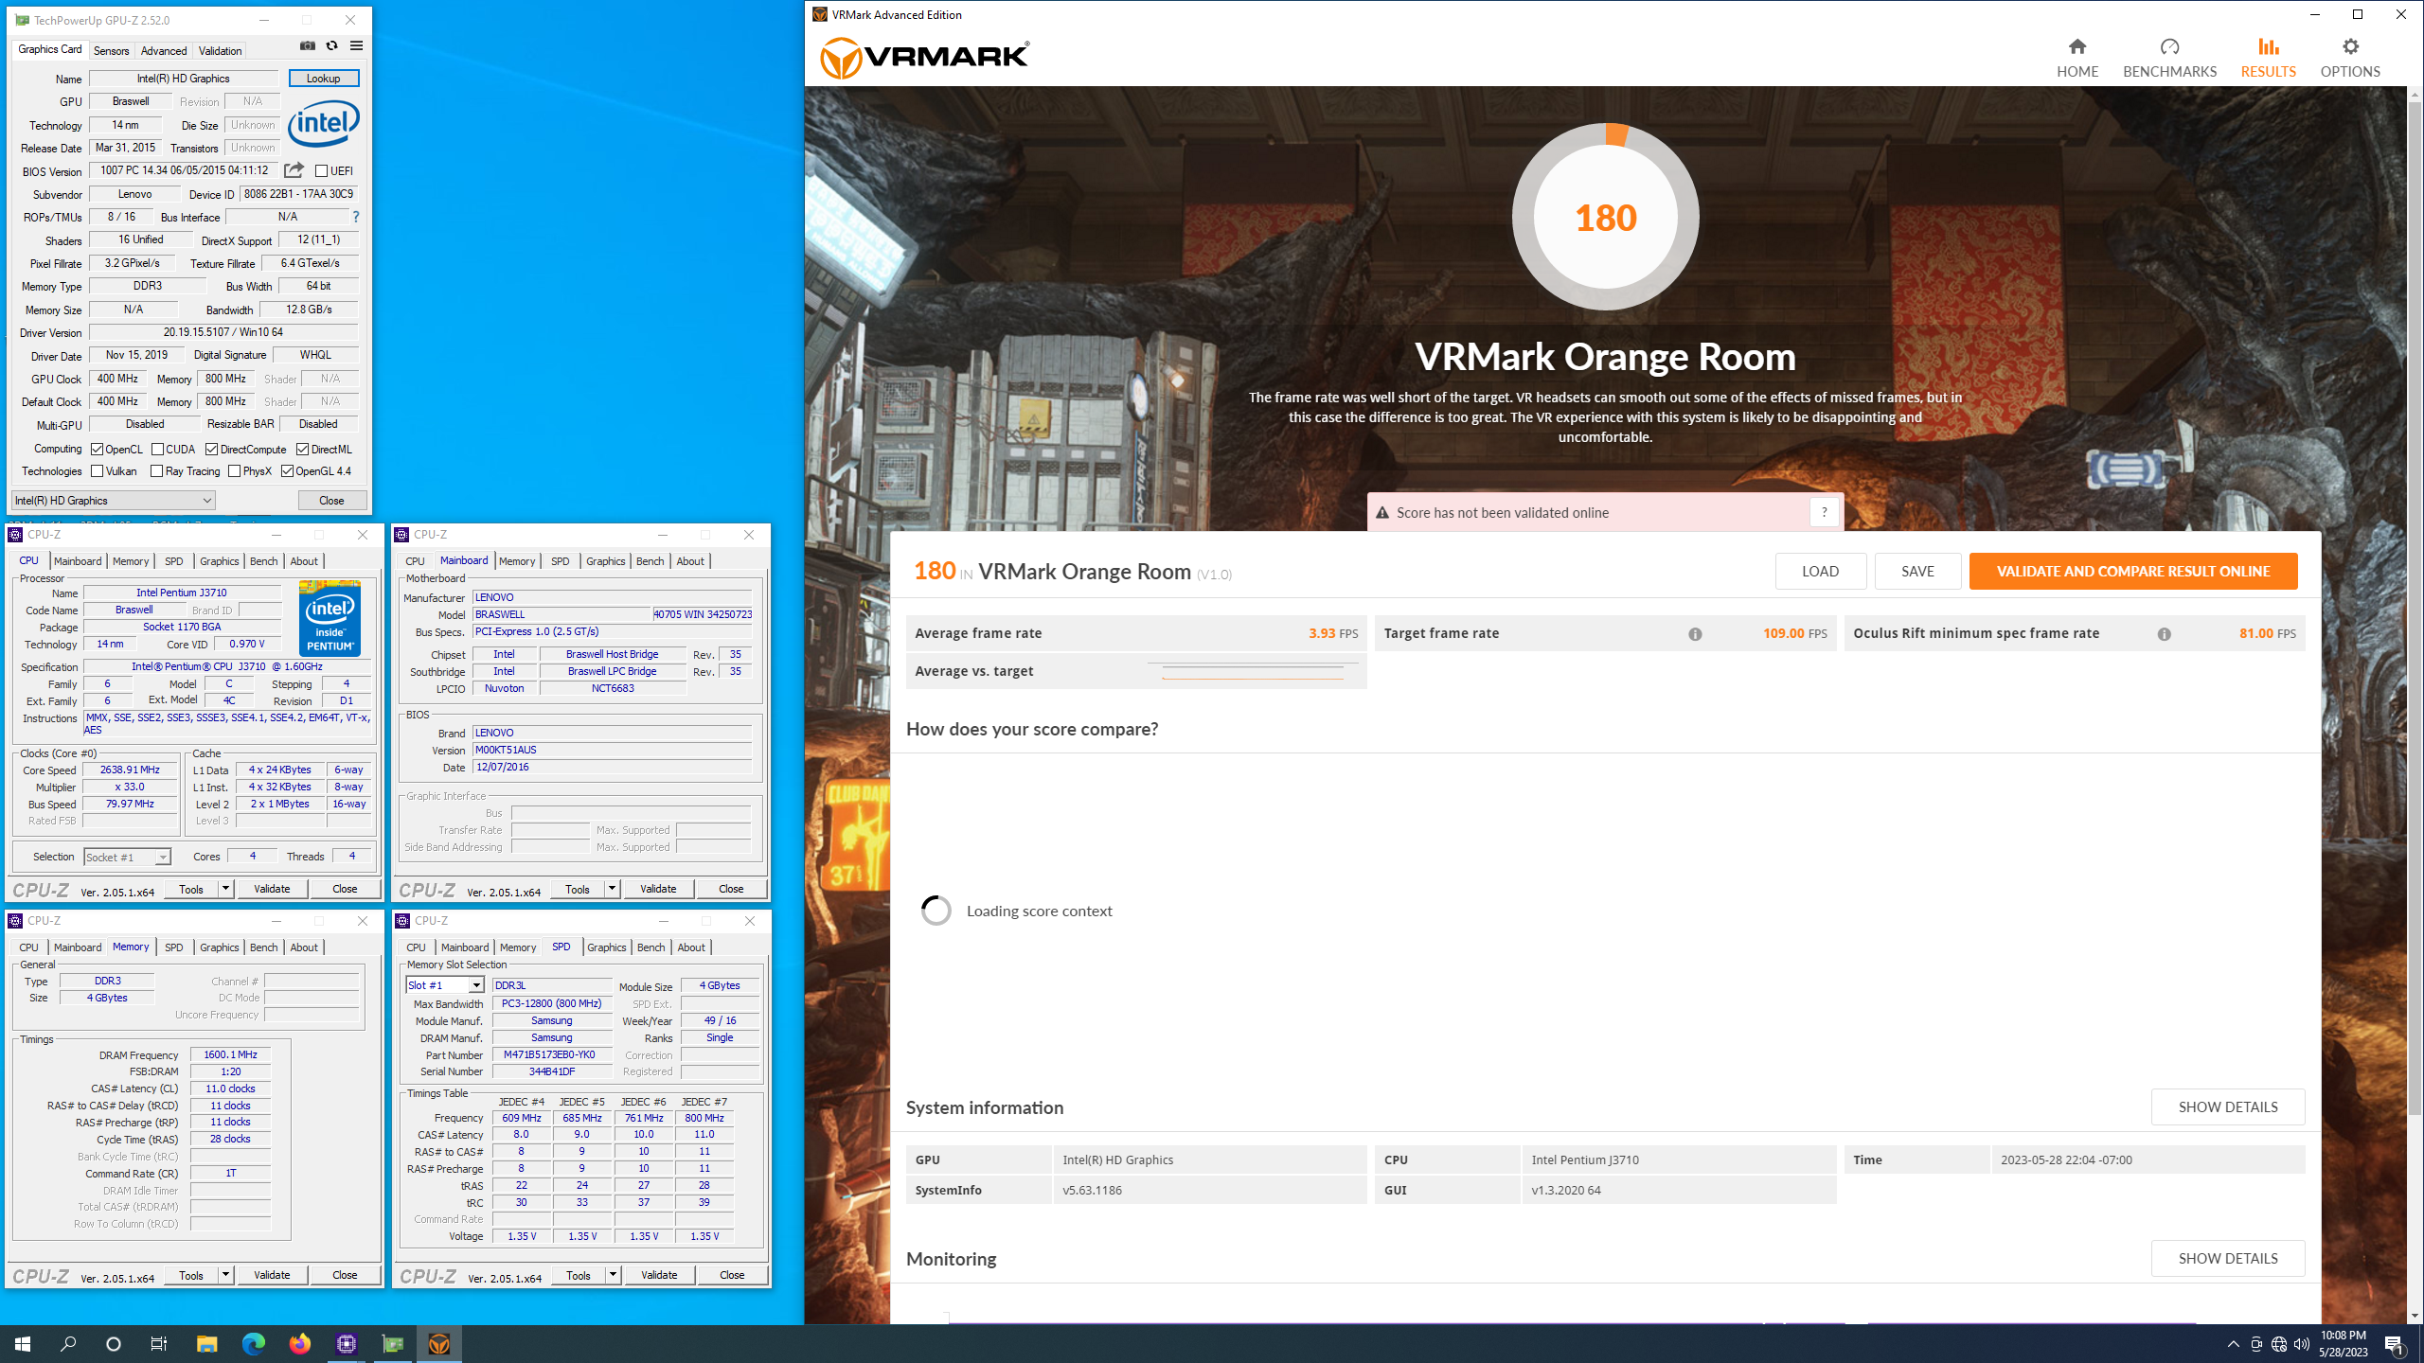
Task: Open About tab in CPU-Z SPD window
Action: click(691, 947)
